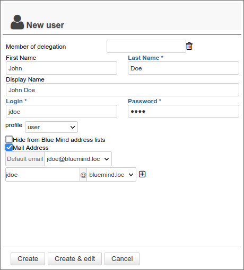Cancel the new user dialog
244x270 pixels.
(122, 259)
